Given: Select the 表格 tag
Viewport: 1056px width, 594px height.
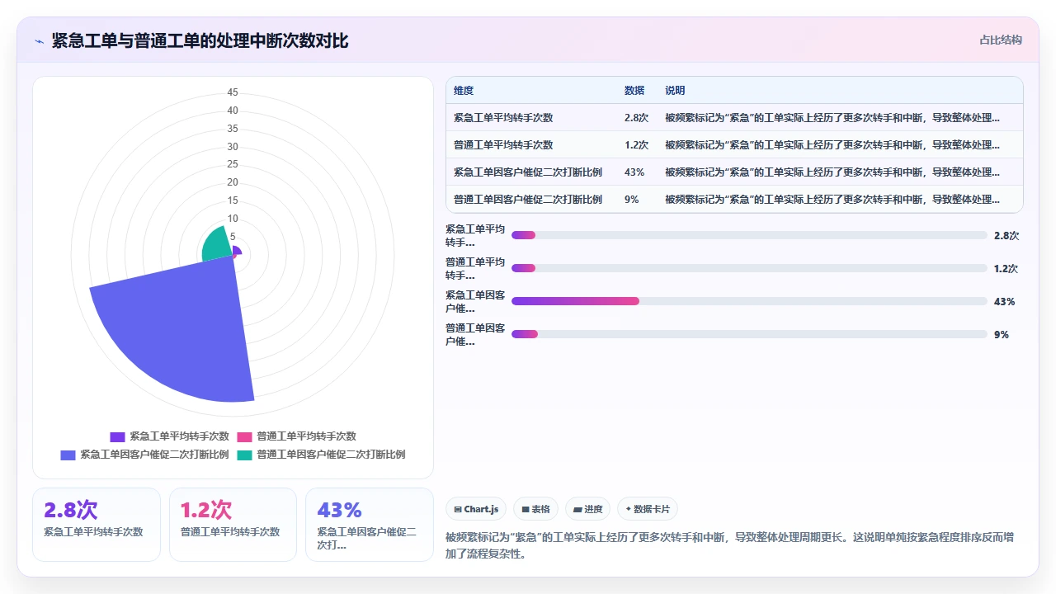Looking at the screenshot, I should [536, 509].
